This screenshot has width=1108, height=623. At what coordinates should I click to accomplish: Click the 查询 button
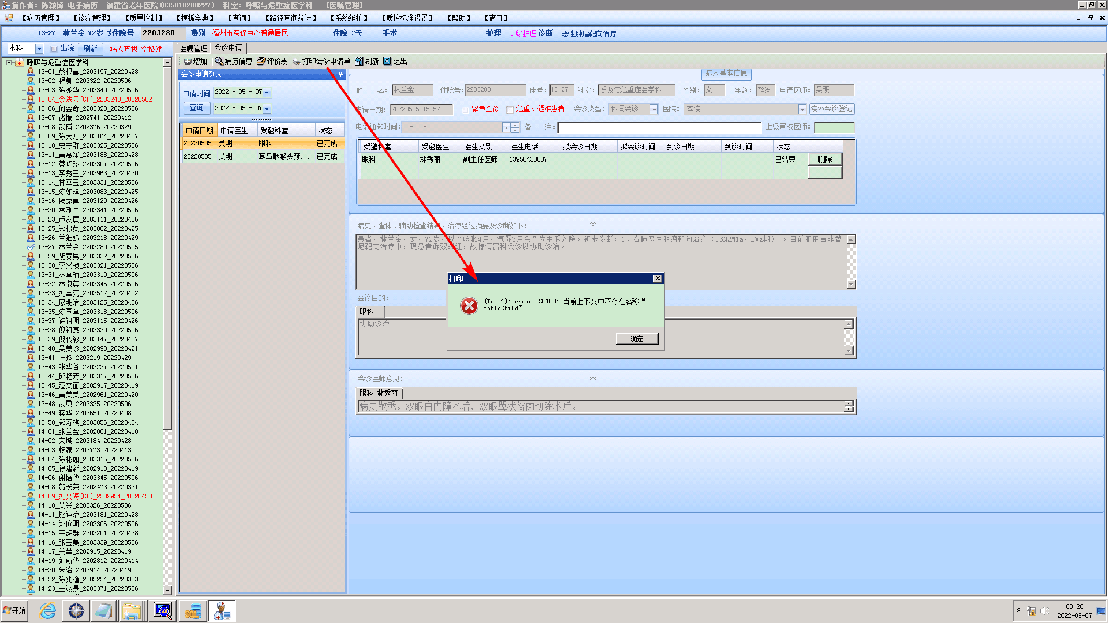coord(196,108)
